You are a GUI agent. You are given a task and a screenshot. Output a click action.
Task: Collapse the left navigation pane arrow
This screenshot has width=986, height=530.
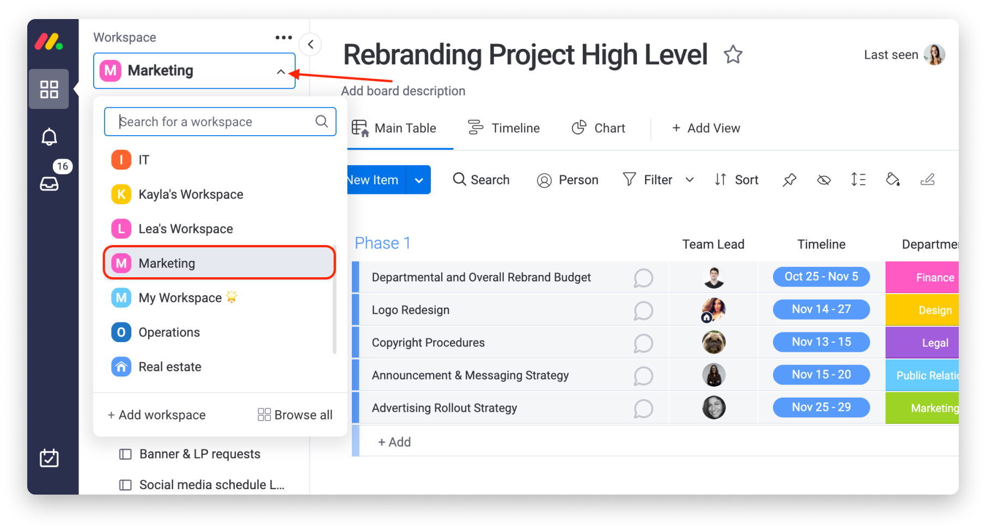311,45
